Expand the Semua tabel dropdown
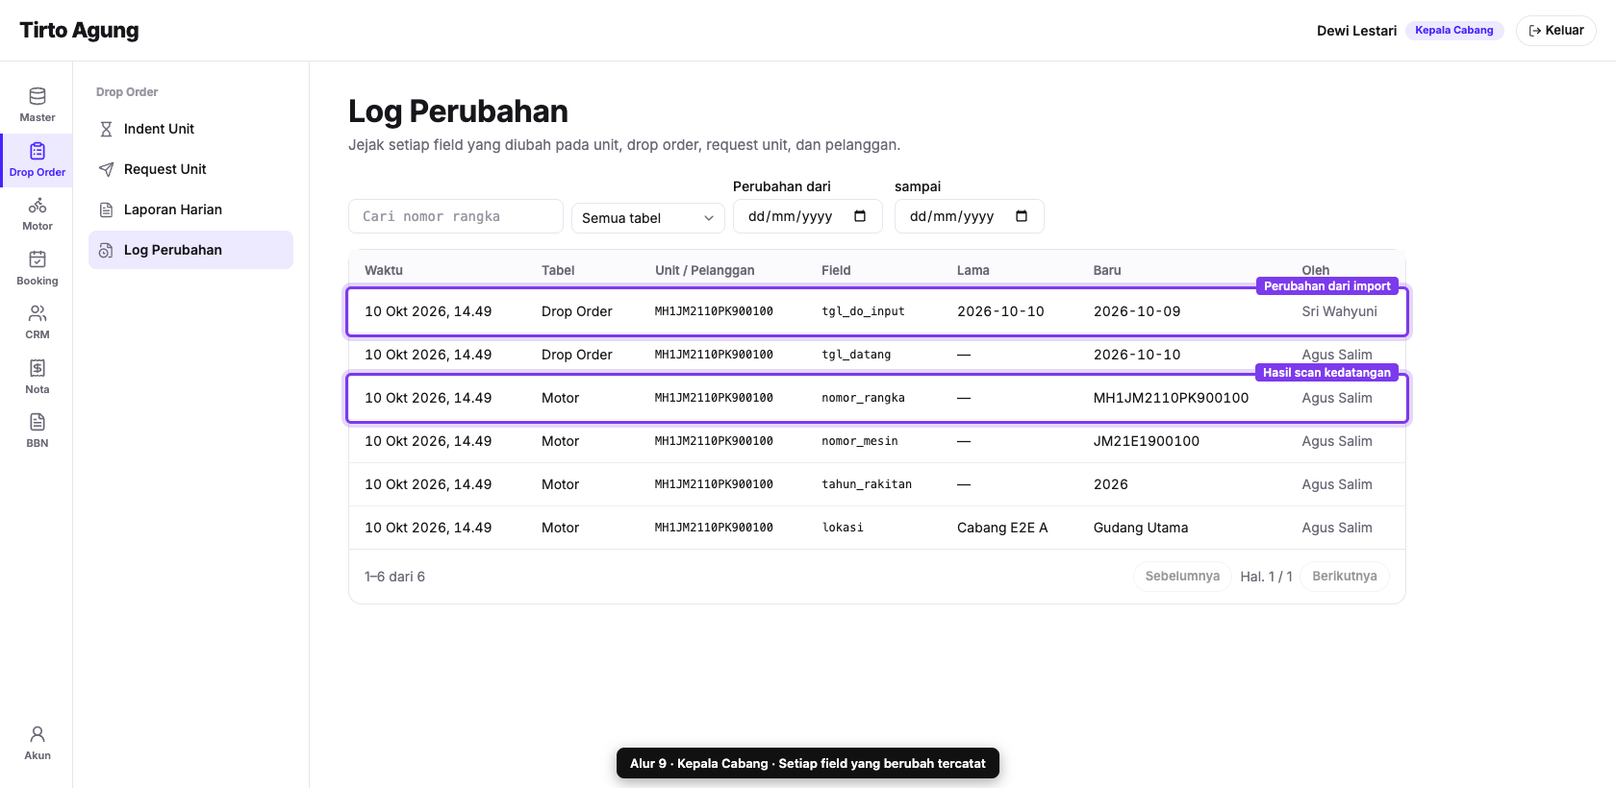Image resolution: width=1616 pixels, height=788 pixels. point(648,218)
